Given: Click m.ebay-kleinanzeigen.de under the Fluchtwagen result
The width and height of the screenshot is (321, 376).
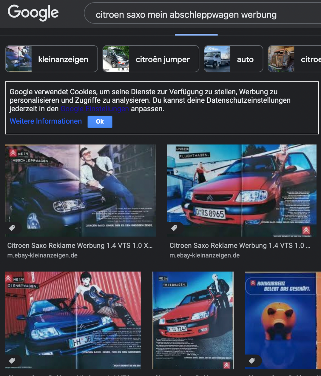Looking at the screenshot, I should click(204, 255).
